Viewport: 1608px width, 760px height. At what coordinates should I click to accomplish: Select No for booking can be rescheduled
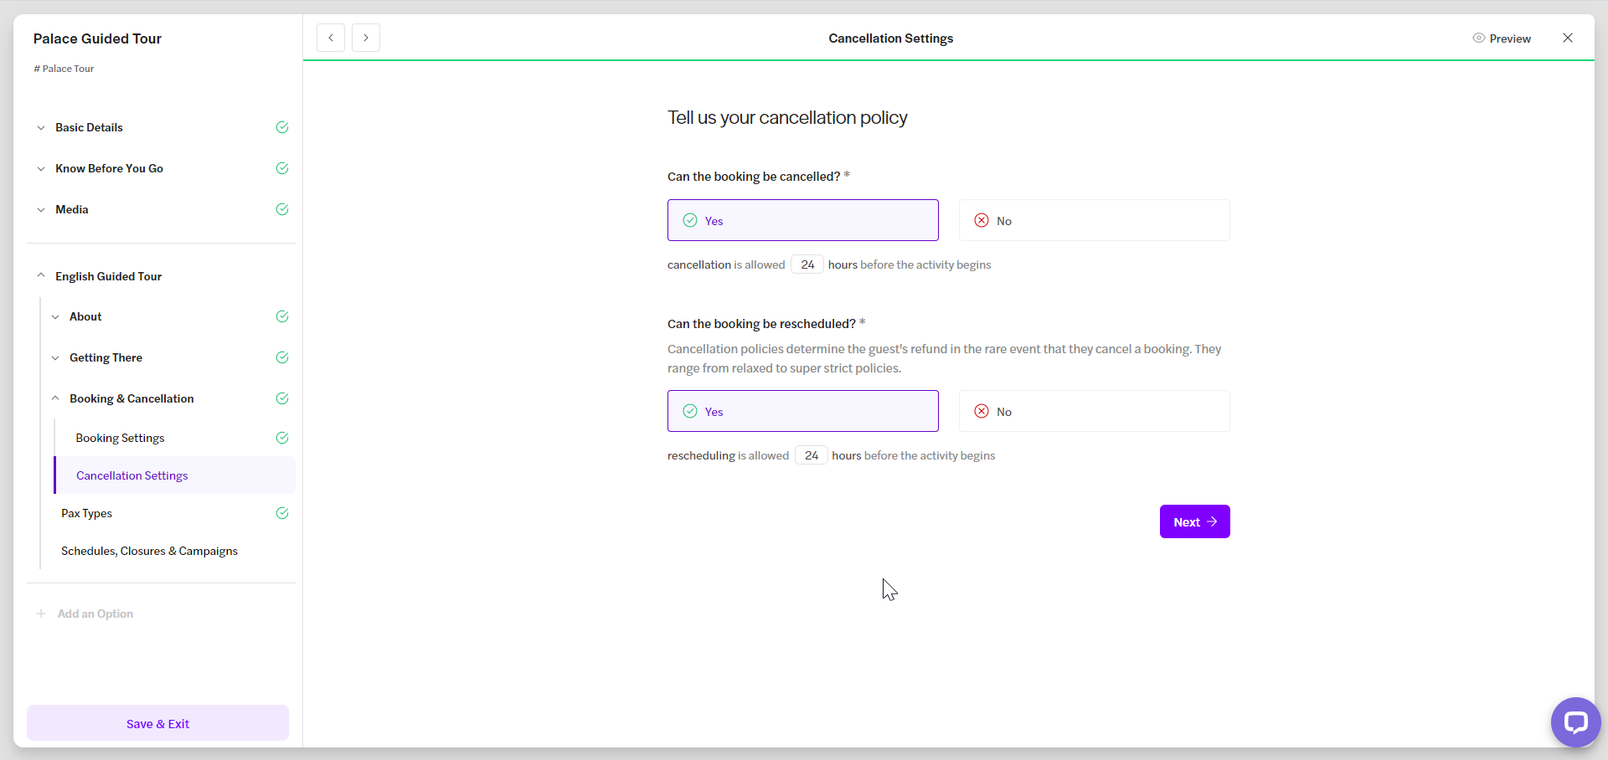coord(1094,411)
